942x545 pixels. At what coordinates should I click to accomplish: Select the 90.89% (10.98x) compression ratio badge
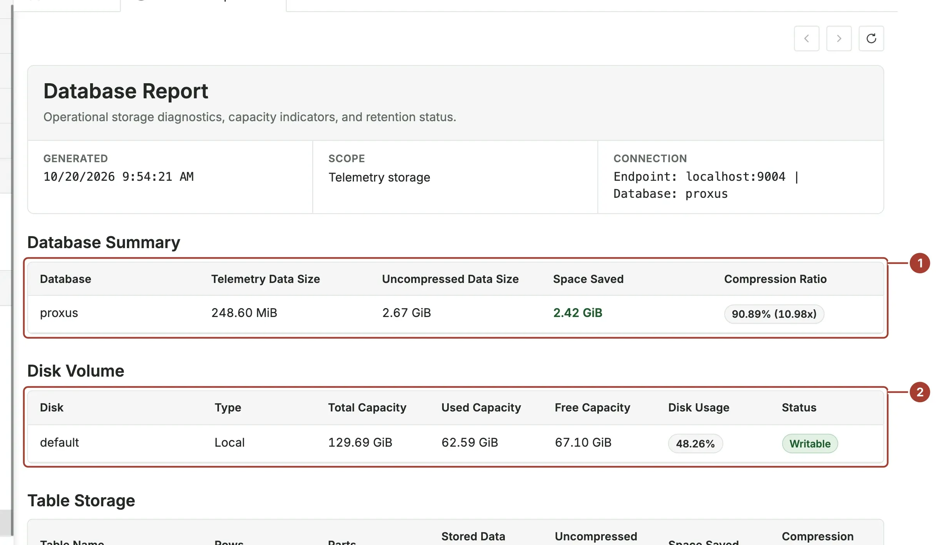click(x=774, y=314)
